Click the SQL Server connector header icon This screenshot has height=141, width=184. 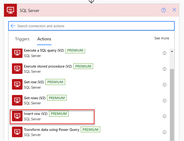(10, 10)
